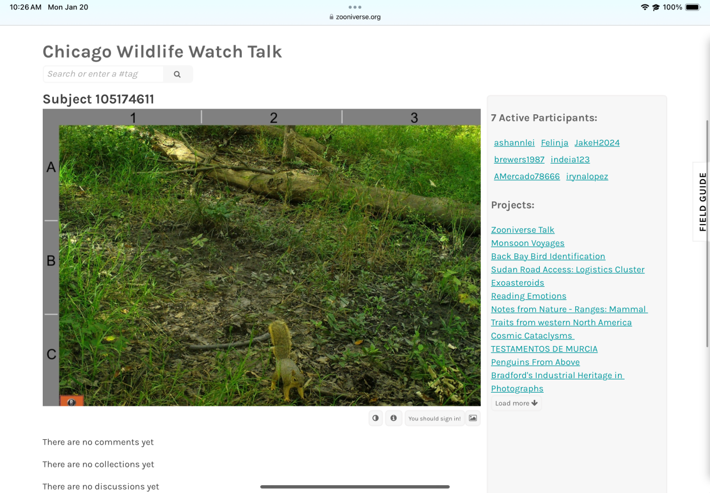Viewport: 710px width, 493px height.
Task: Click the search or enter #tag field
Action: (x=103, y=74)
